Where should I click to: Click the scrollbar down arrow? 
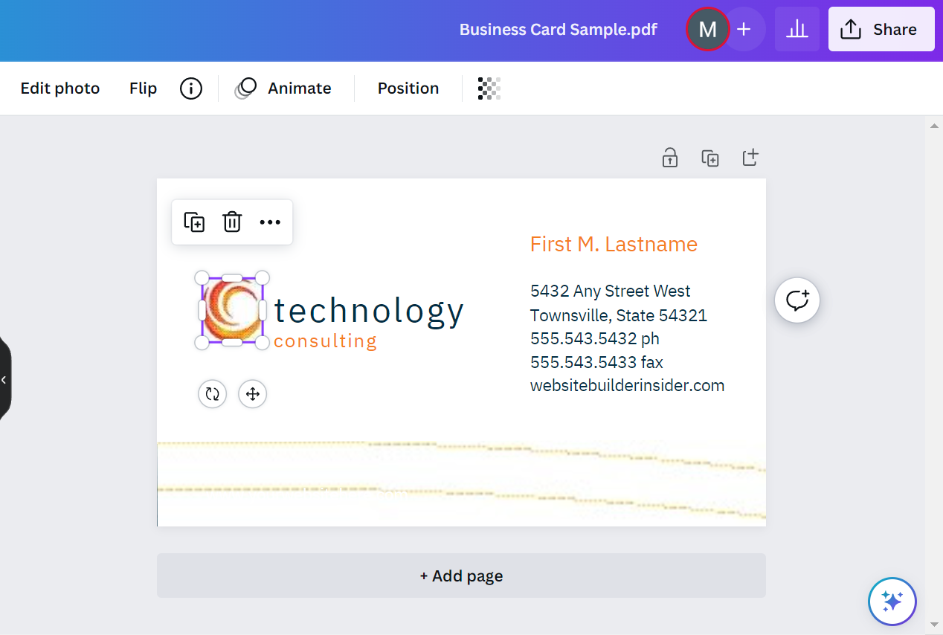pyautogui.click(x=934, y=625)
